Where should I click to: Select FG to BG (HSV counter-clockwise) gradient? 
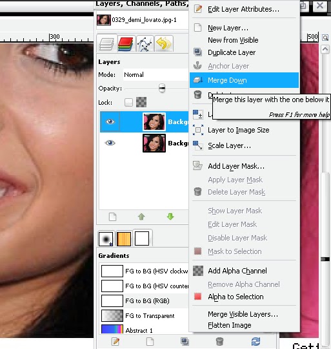point(144,286)
